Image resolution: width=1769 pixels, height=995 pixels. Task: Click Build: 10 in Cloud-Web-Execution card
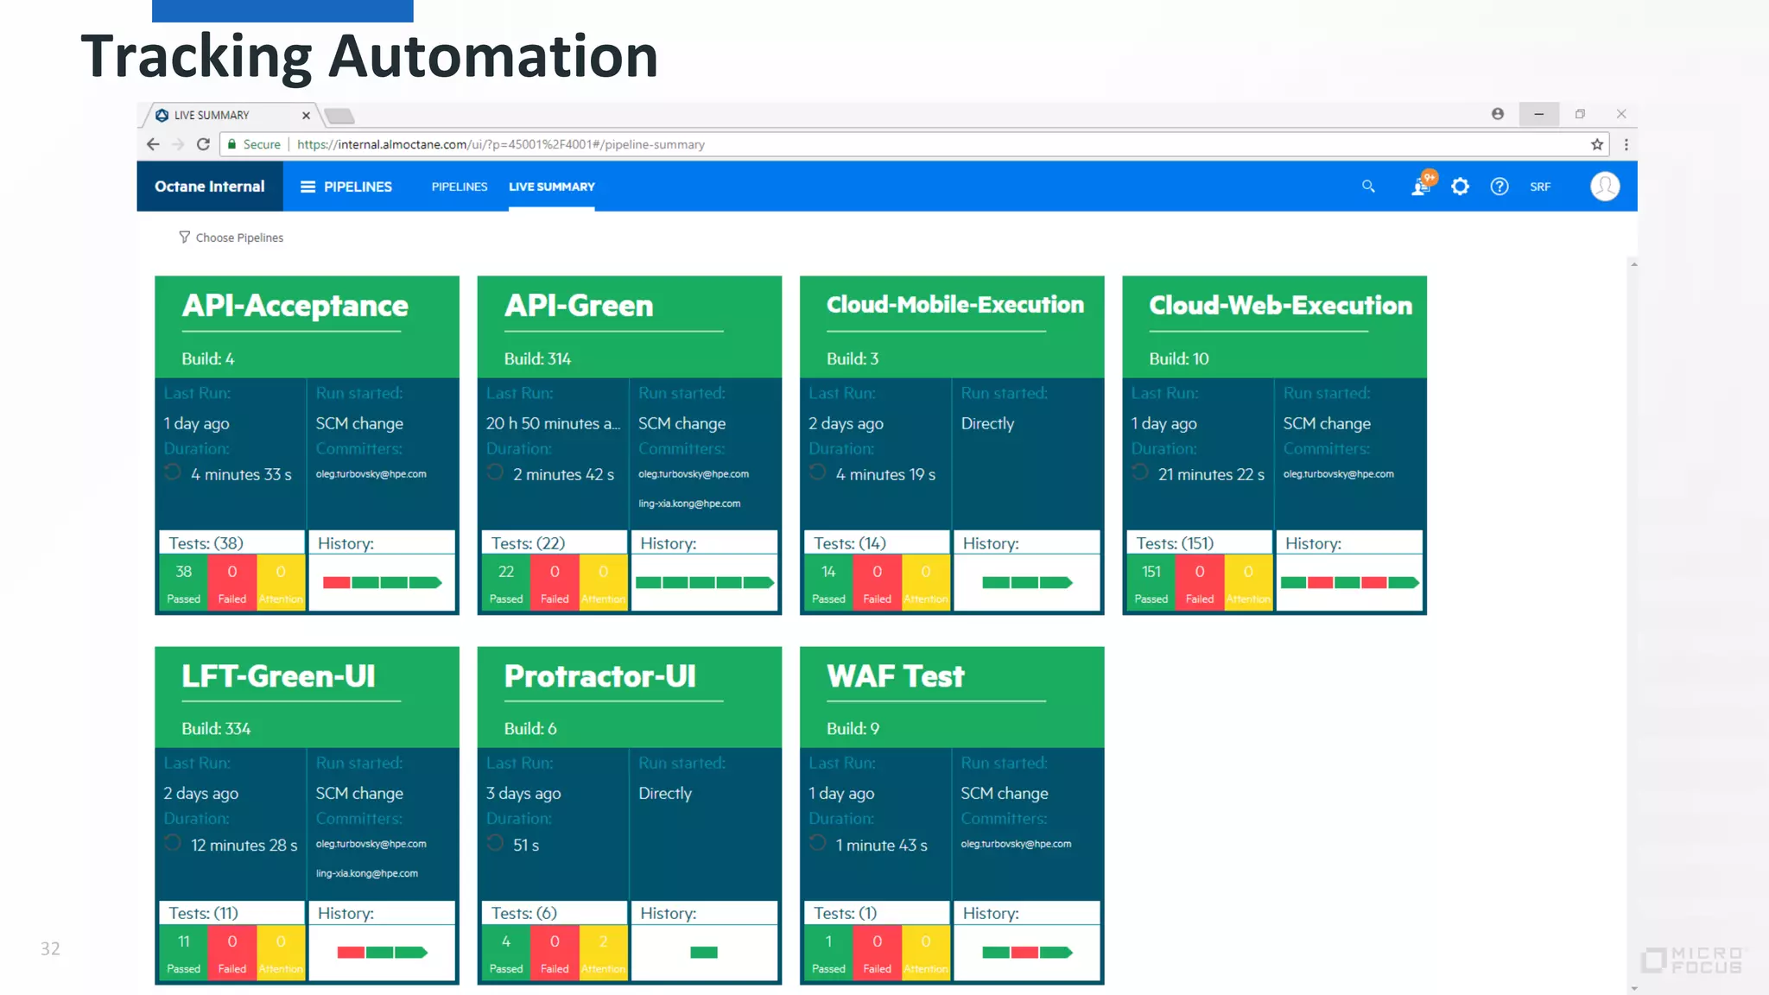point(1179,358)
